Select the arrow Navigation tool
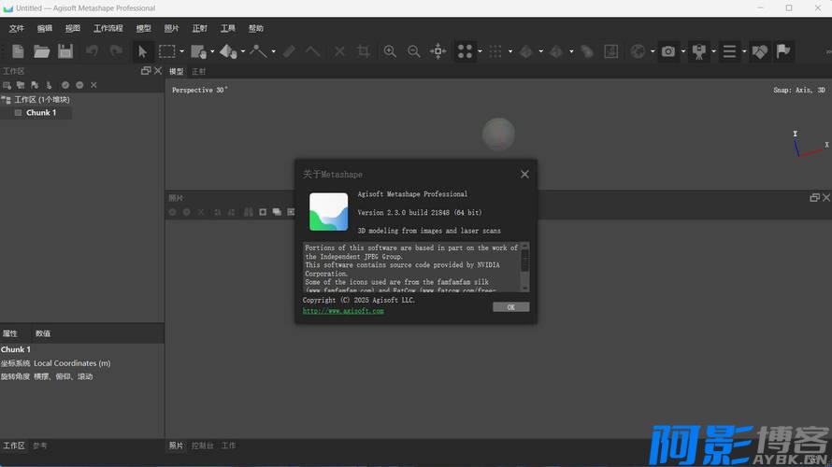 (143, 51)
